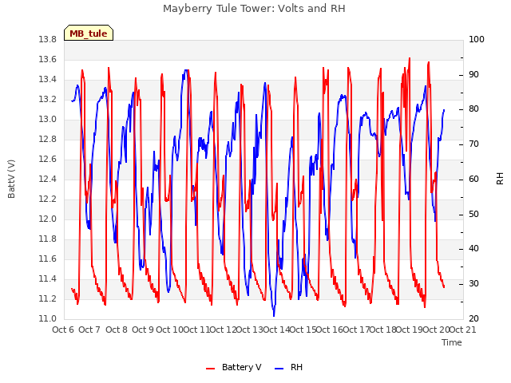511x383 pixels.
Task: Click the blue RH legend swatch
Action: 279,369
